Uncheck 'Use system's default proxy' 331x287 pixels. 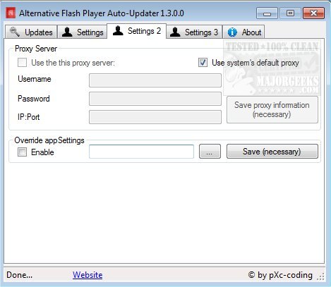click(203, 63)
